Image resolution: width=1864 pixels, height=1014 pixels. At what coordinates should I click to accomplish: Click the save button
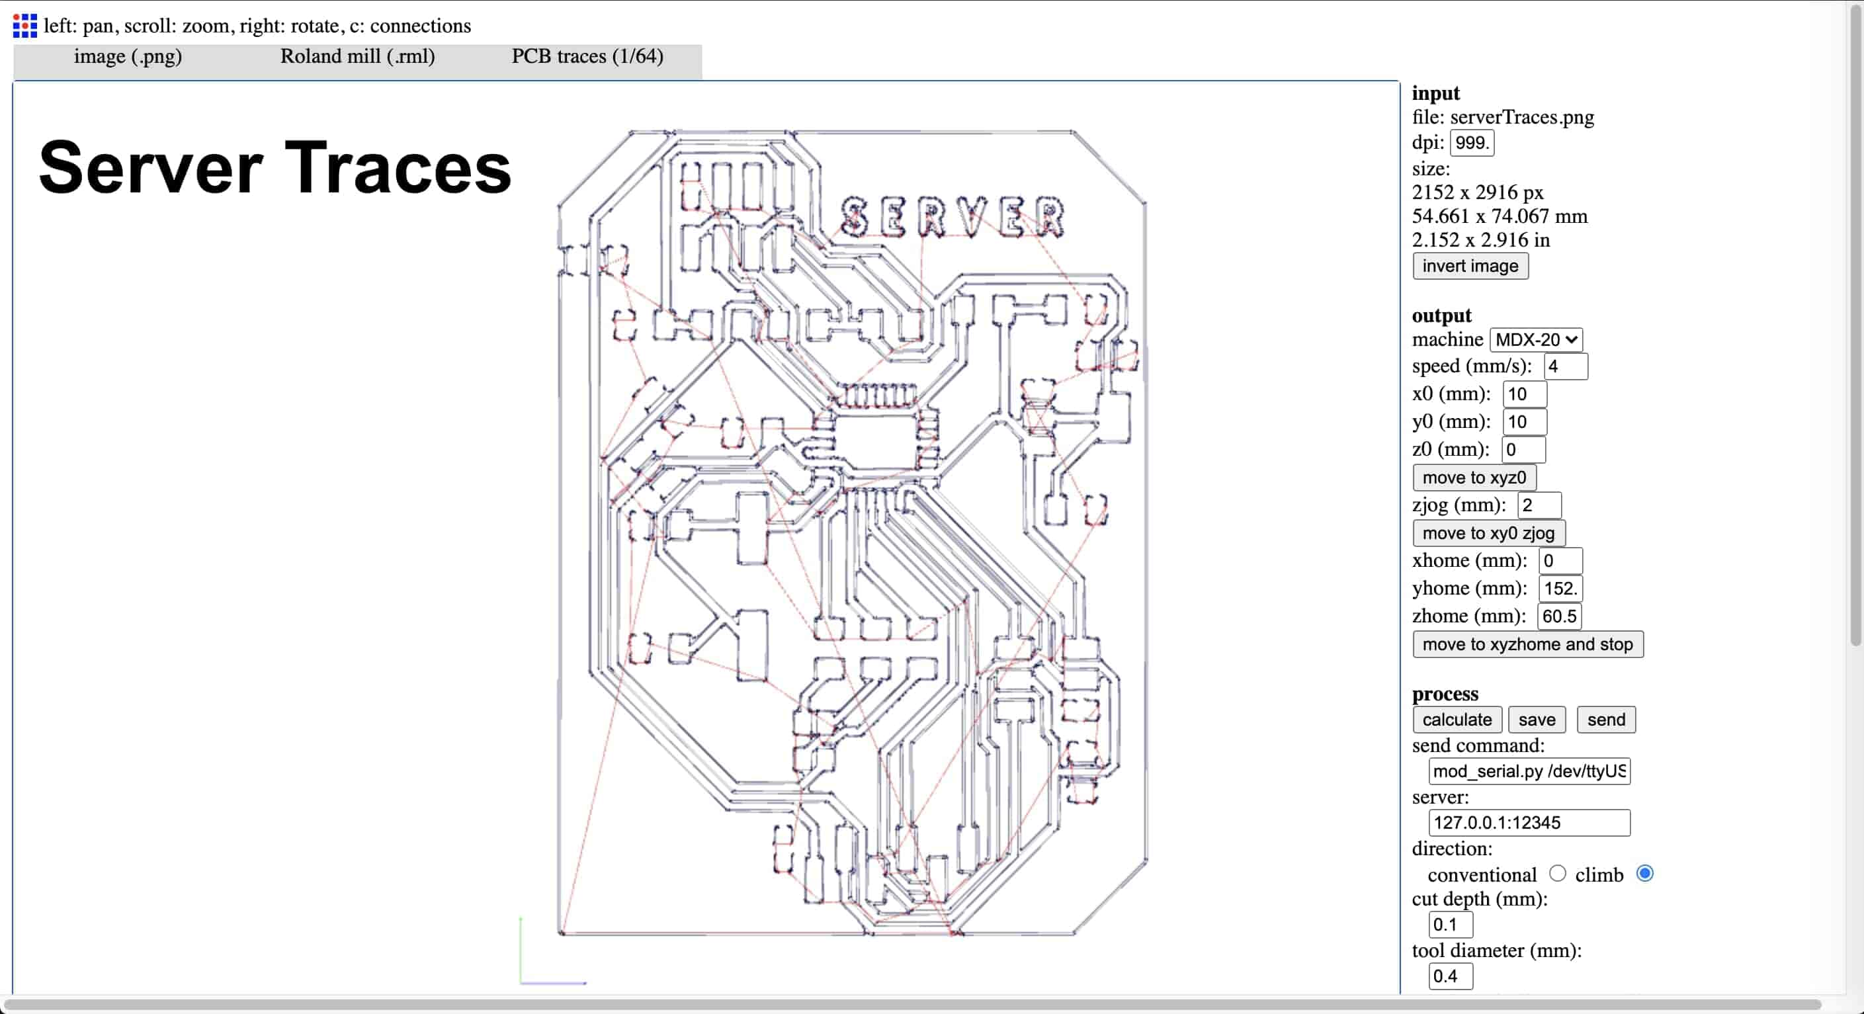pyautogui.click(x=1536, y=720)
